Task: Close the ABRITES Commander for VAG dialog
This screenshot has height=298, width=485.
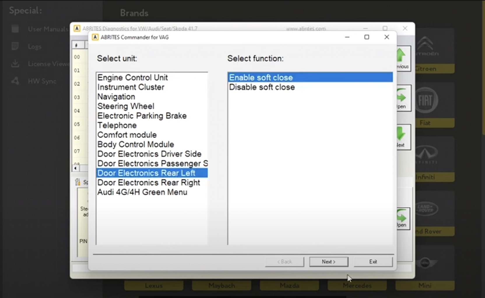Action: 387,37
